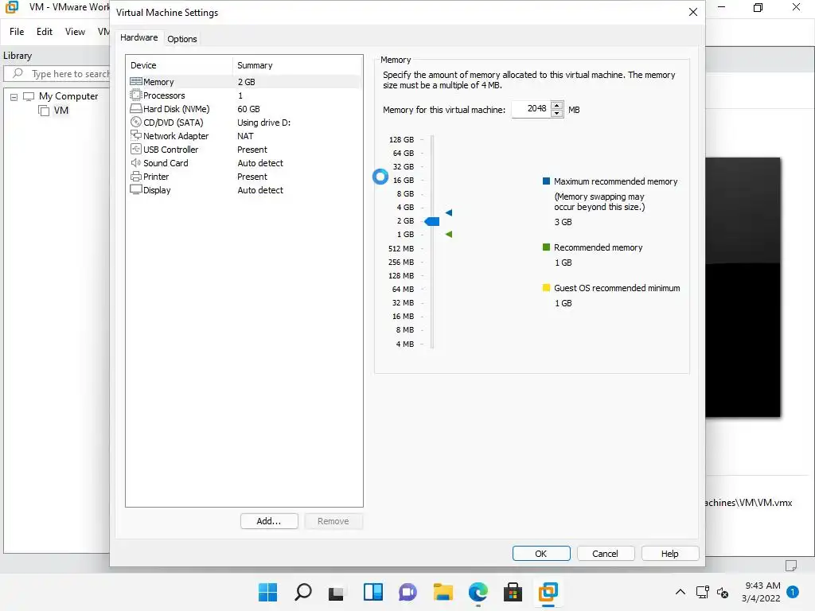Click the taskbar clock showing 9:43 AM

[x=762, y=592]
